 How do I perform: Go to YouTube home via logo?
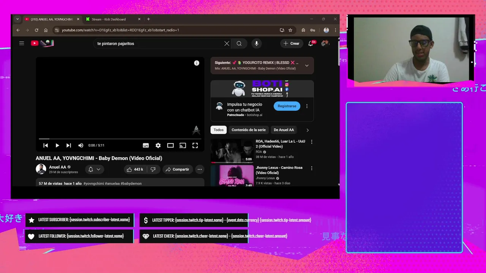point(42,43)
